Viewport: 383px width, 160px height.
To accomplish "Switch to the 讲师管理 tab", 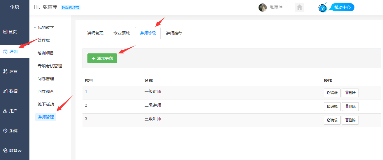I will point(95,33).
